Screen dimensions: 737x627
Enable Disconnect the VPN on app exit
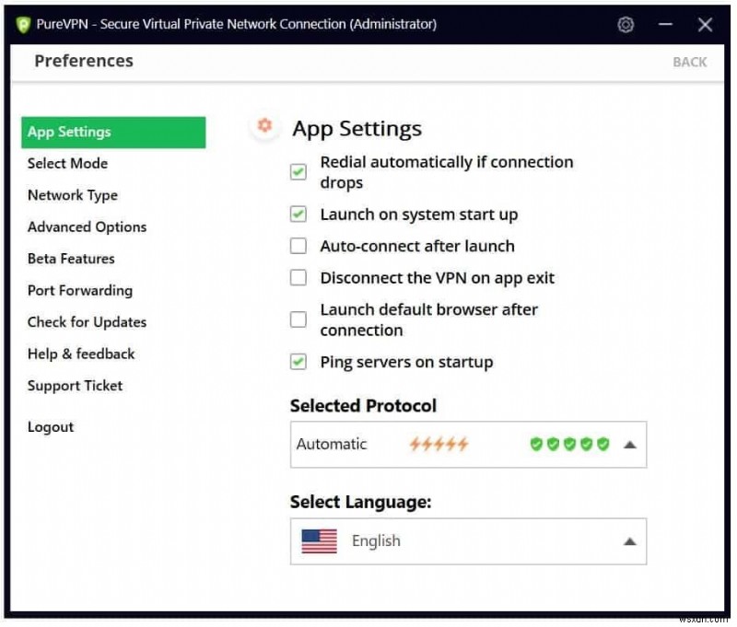pyautogui.click(x=298, y=277)
